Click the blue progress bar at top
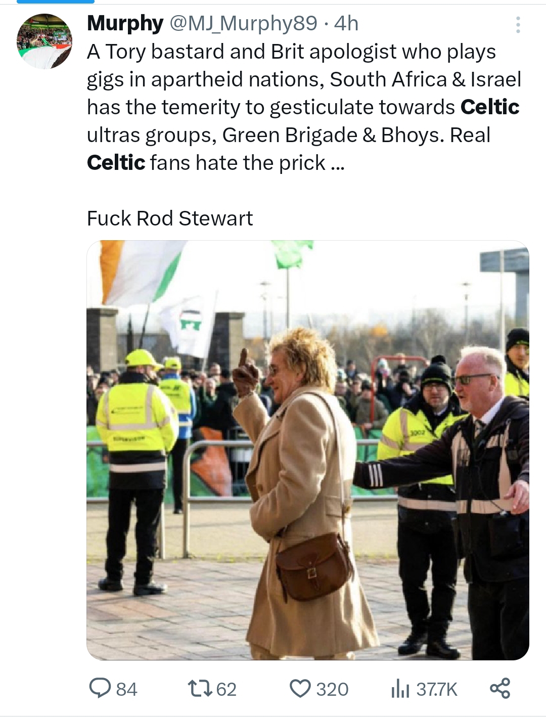Image resolution: width=546 pixels, height=717 pixels. [x=56, y=2]
